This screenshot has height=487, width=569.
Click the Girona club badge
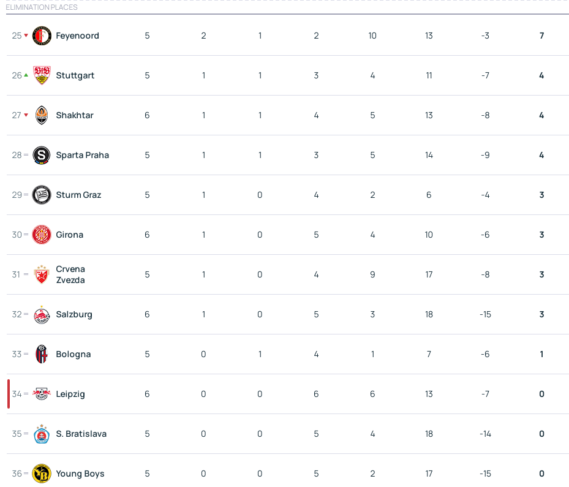[42, 235]
